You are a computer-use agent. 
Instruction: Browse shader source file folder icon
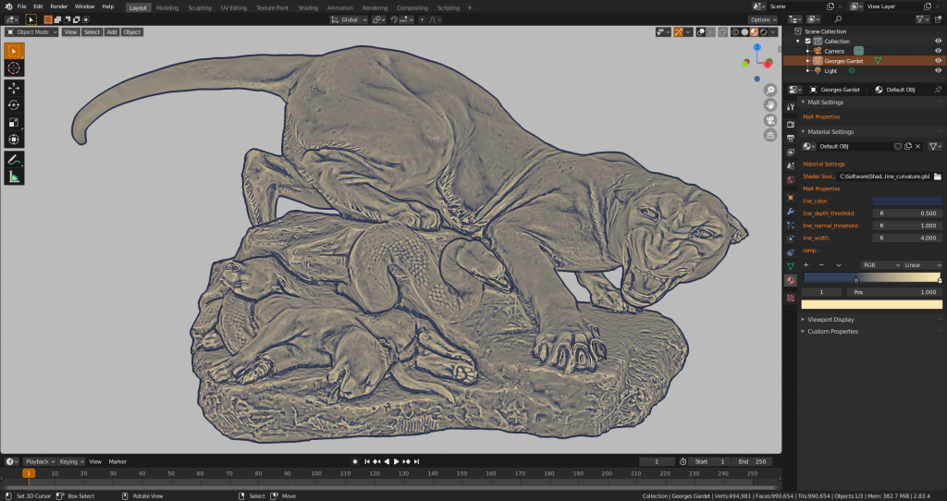coord(937,176)
